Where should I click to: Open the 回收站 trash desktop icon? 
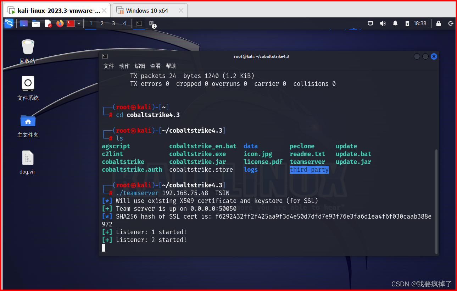28,51
